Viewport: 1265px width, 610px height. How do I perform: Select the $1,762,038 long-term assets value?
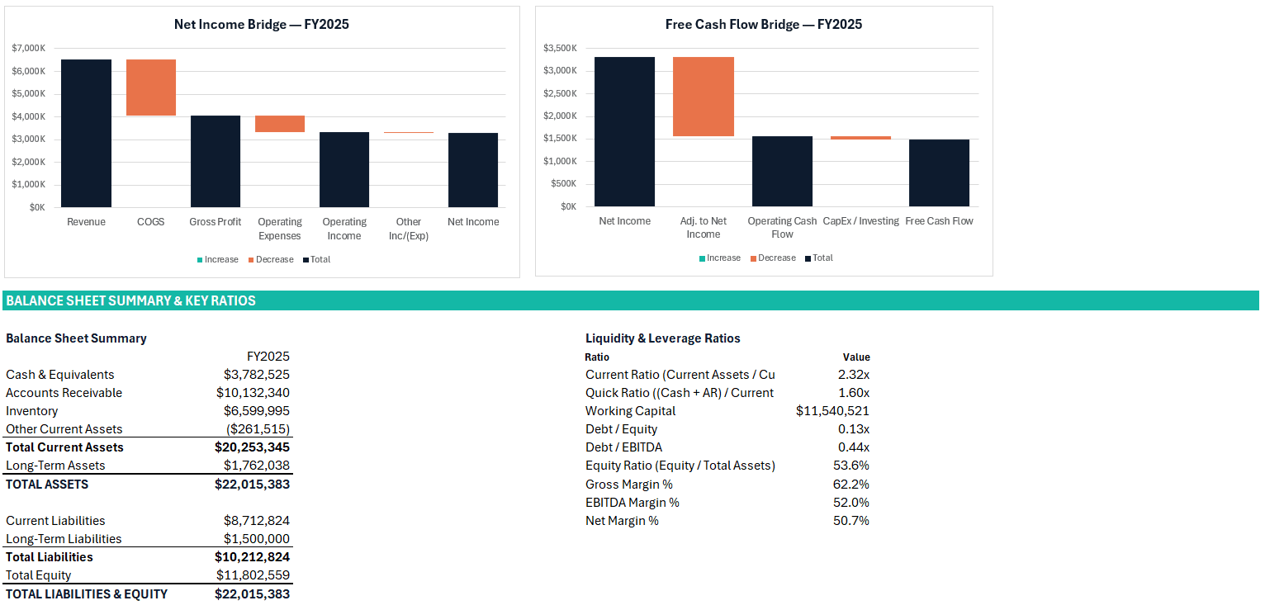coord(257,466)
